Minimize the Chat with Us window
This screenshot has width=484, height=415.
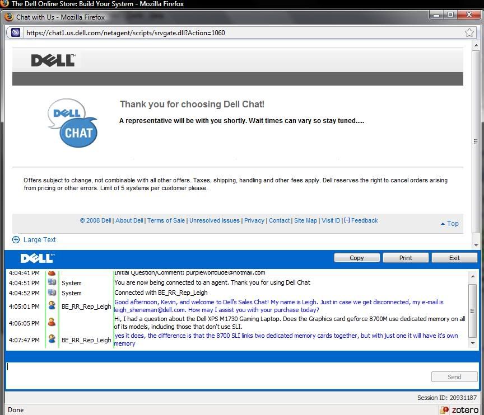click(x=436, y=15)
